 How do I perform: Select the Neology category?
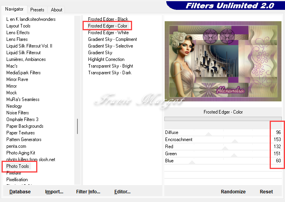[14, 106]
